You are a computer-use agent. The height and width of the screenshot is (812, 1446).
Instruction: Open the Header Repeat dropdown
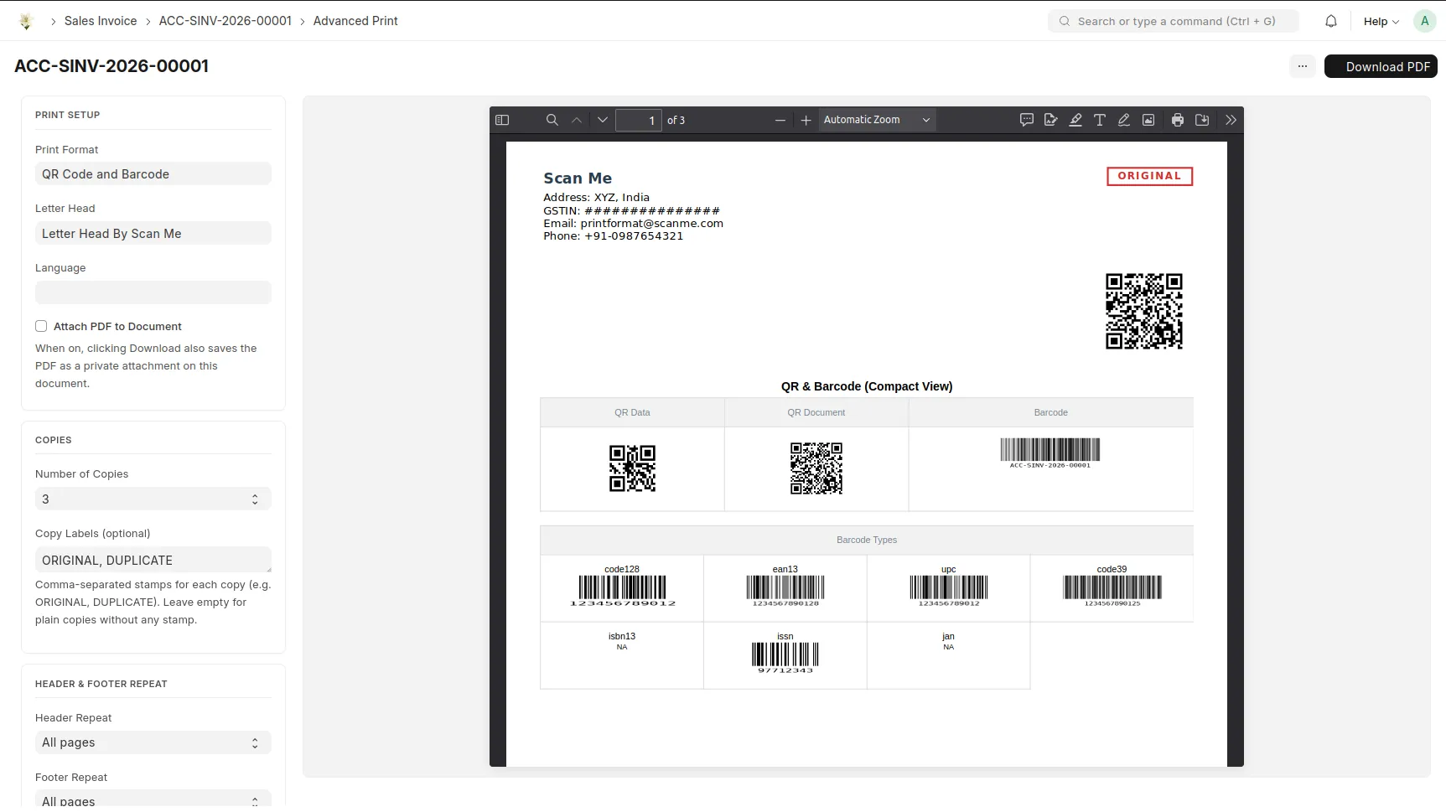[x=153, y=742]
